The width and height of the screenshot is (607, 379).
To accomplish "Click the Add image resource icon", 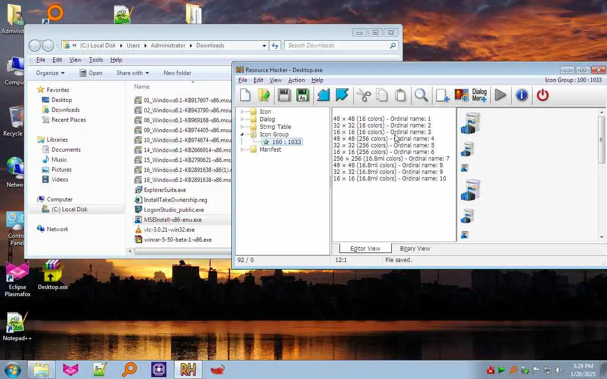I will 461,95.
